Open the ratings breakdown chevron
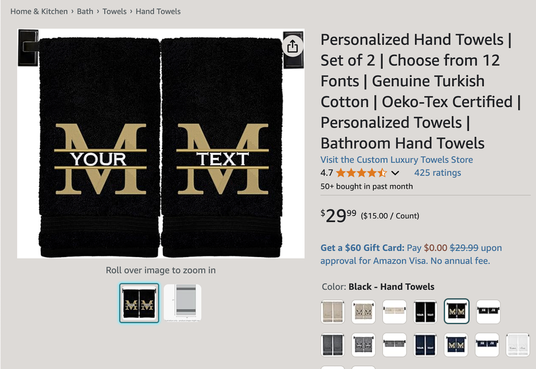 coord(395,173)
